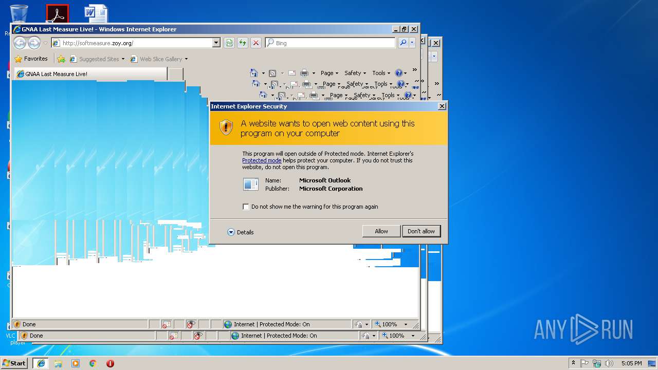Click green Refresh icon beside address bar
Viewport: 658px width, 370px height.
pyautogui.click(x=242, y=43)
